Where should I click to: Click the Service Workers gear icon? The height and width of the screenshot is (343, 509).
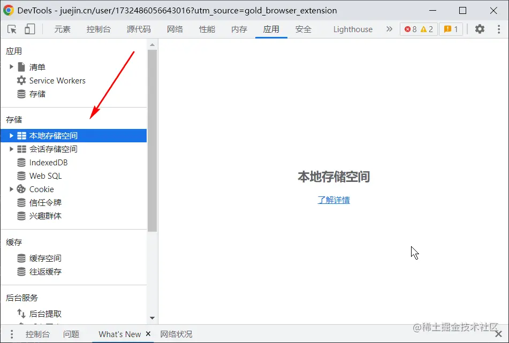21,80
